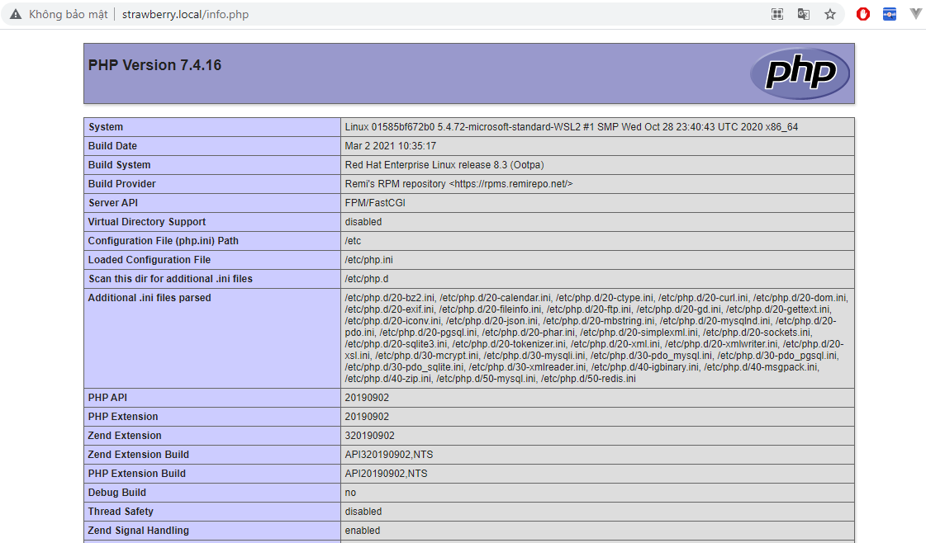The image size is (926, 543).
Task: Select the Remi's RPM repository value
Action: tap(458, 183)
